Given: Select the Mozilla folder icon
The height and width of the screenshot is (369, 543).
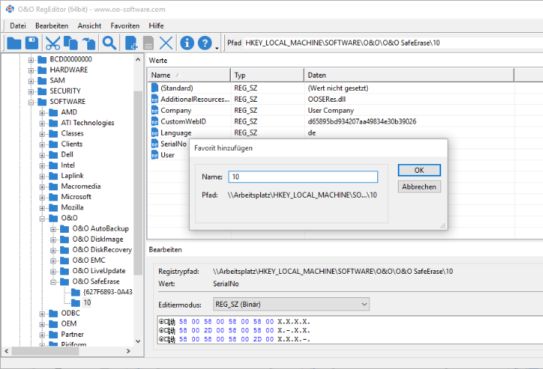Looking at the screenshot, I should point(53,208).
